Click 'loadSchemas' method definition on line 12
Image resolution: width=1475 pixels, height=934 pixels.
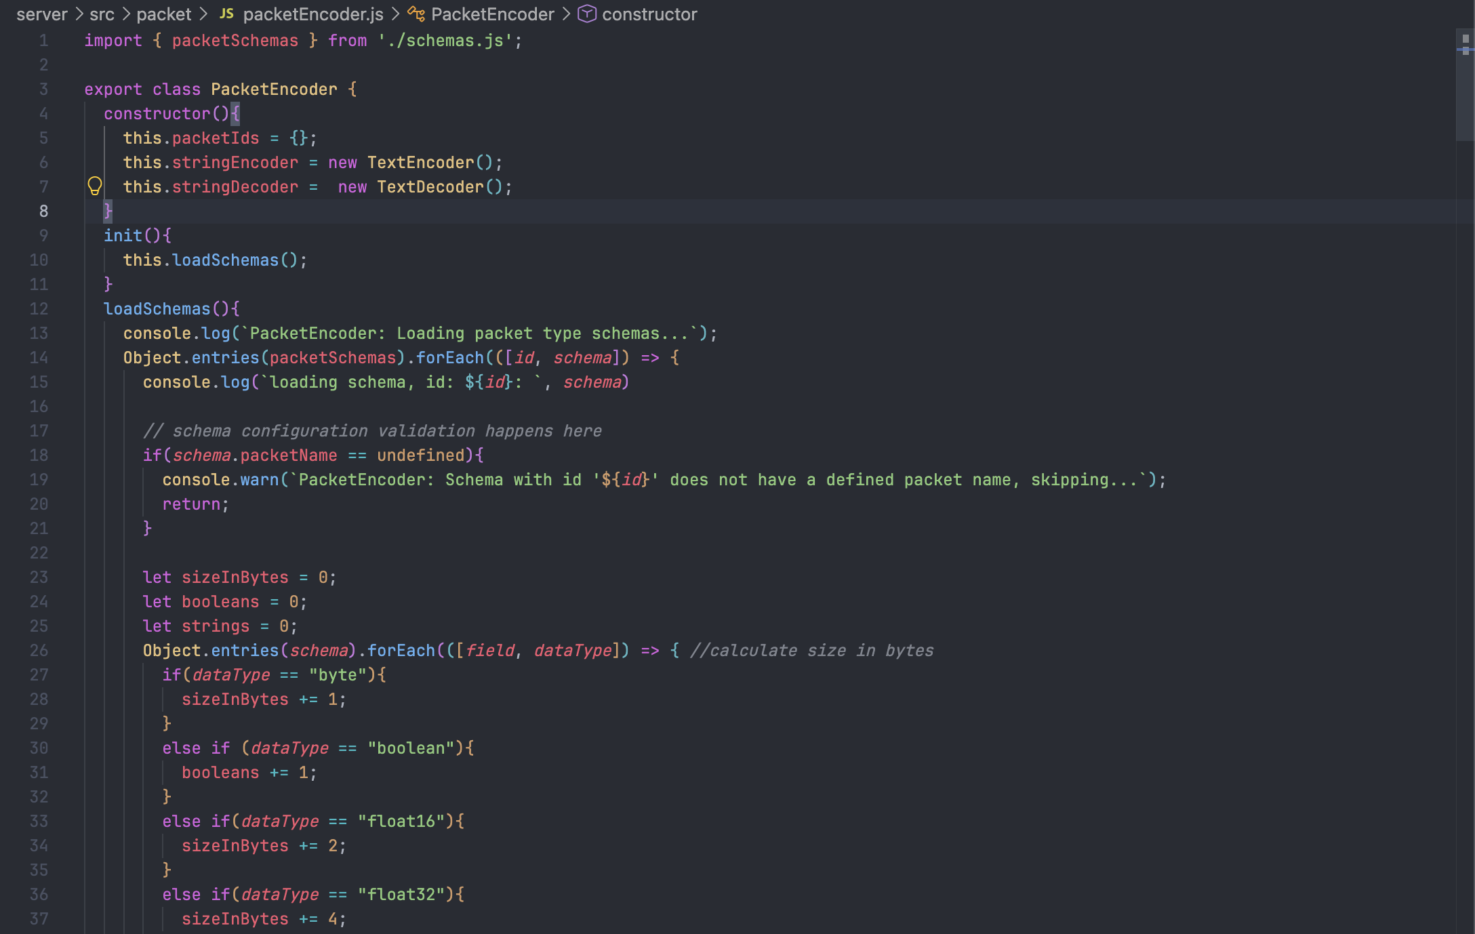point(157,309)
